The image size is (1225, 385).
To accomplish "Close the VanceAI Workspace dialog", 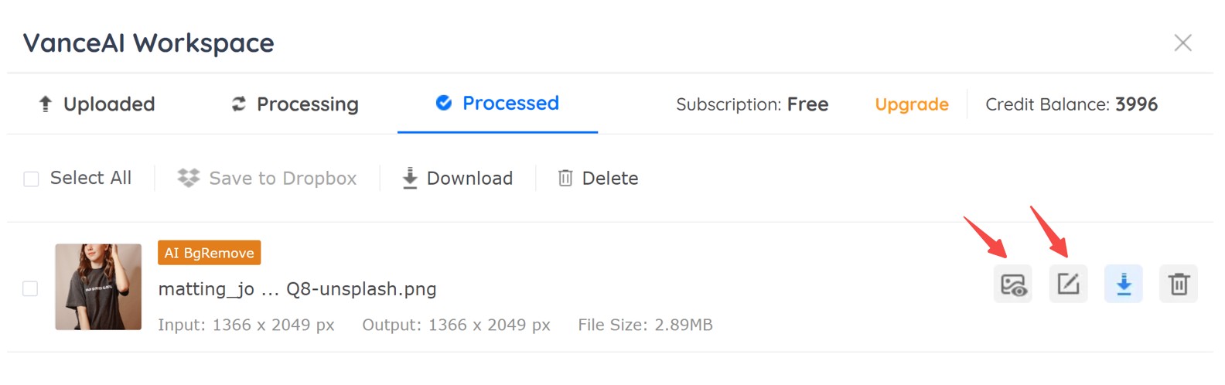I will 1182,43.
